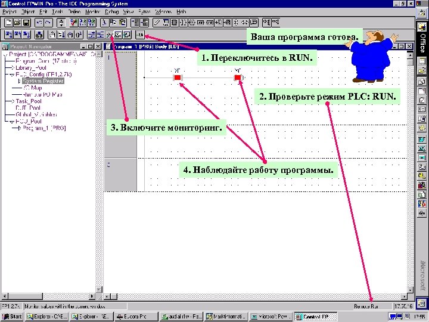Click the pencil draw-line tool icon

click(157, 23)
